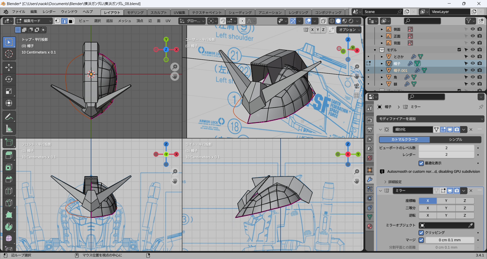487x259 pixels.
Task: Open the メッシュ menu
Action: tap(124, 21)
